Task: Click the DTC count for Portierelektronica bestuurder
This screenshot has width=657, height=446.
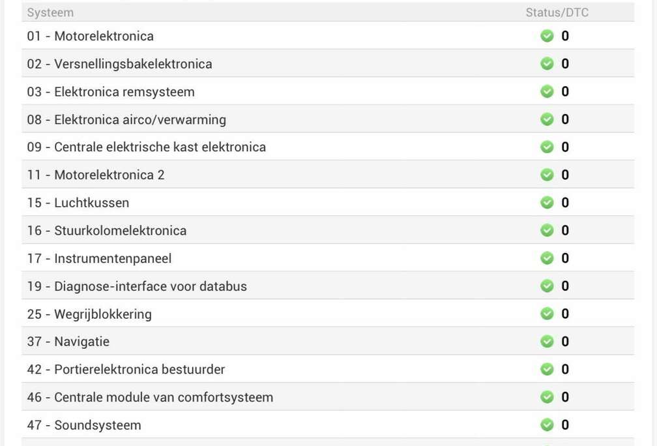Action: click(x=565, y=370)
